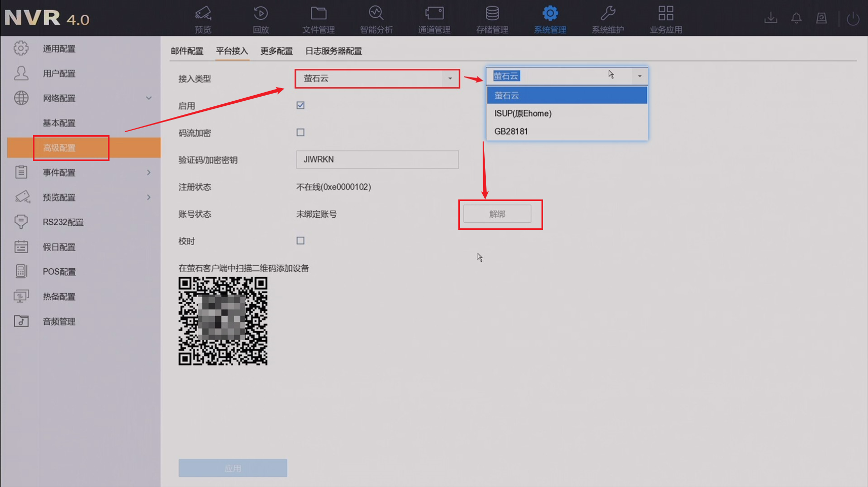This screenshot has width=868, height=487.
Task: Switch to the 日志服务器配置 tab
Action: point(333,51)
